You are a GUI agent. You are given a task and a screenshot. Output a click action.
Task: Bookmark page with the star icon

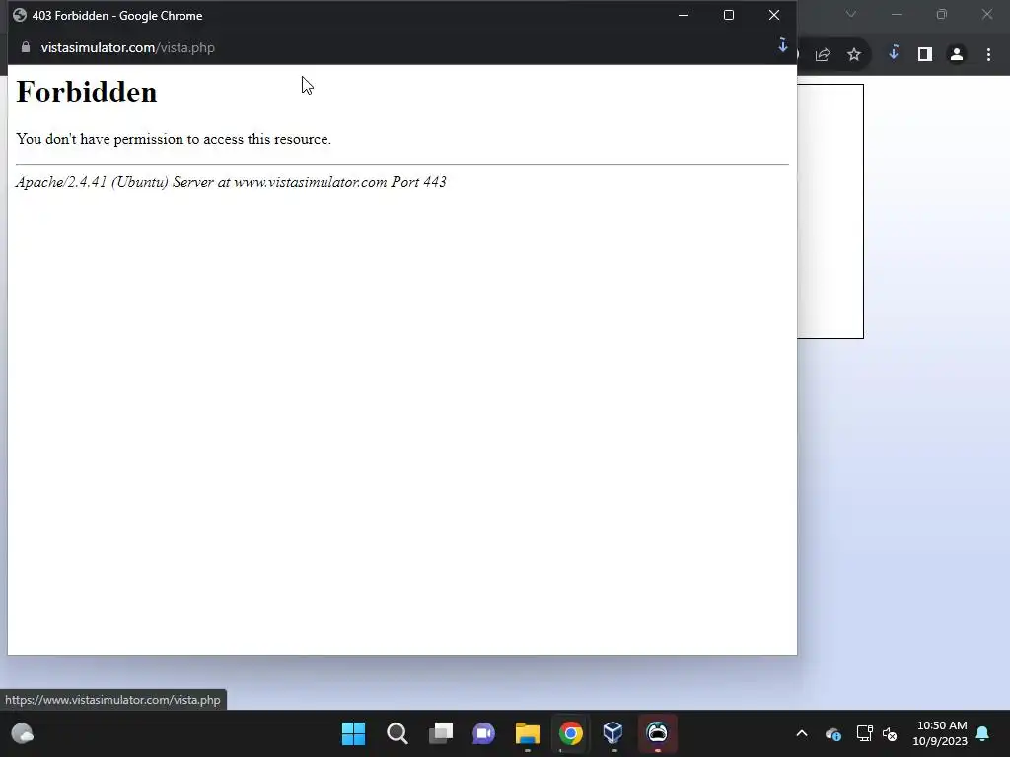[854, 55]
